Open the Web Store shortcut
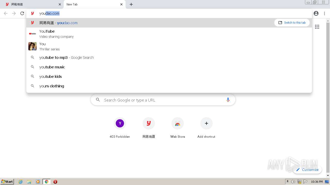This screenshot has height=185, width=330. [x=178, y=128]
